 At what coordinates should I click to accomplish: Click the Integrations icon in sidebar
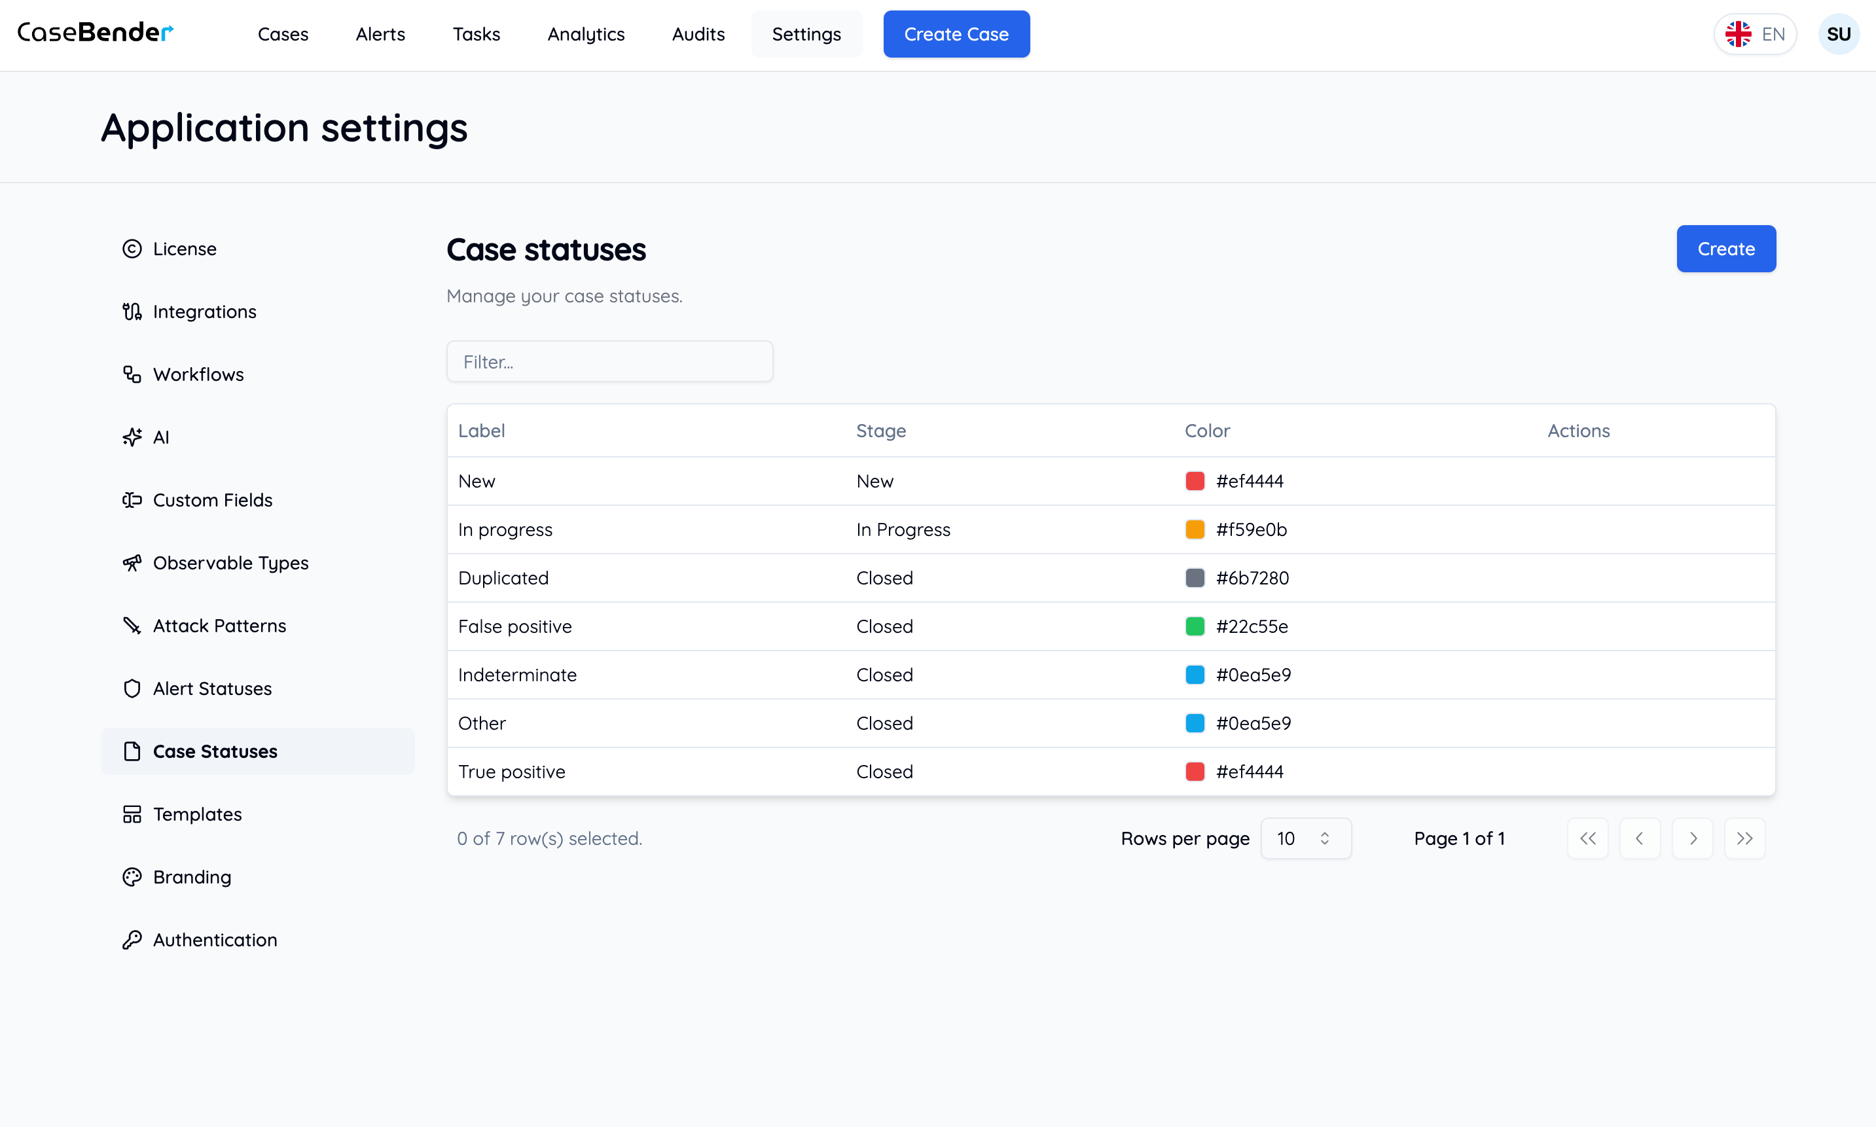tap(132, 312)
